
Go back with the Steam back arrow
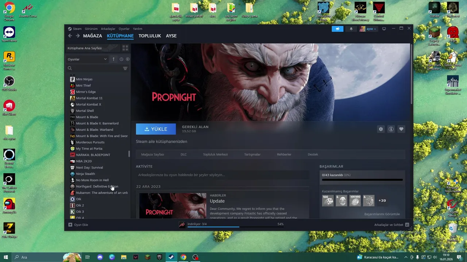tap(70, 36)
